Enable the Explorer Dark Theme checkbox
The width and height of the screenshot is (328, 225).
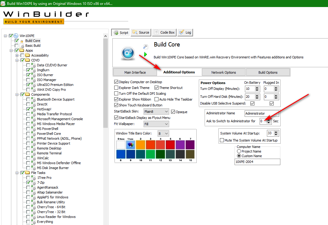coord(116,88)
